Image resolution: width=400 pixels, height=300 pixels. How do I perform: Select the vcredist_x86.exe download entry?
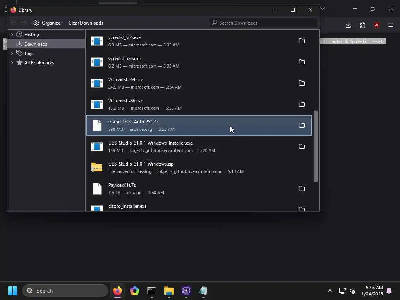pos(199,62)
